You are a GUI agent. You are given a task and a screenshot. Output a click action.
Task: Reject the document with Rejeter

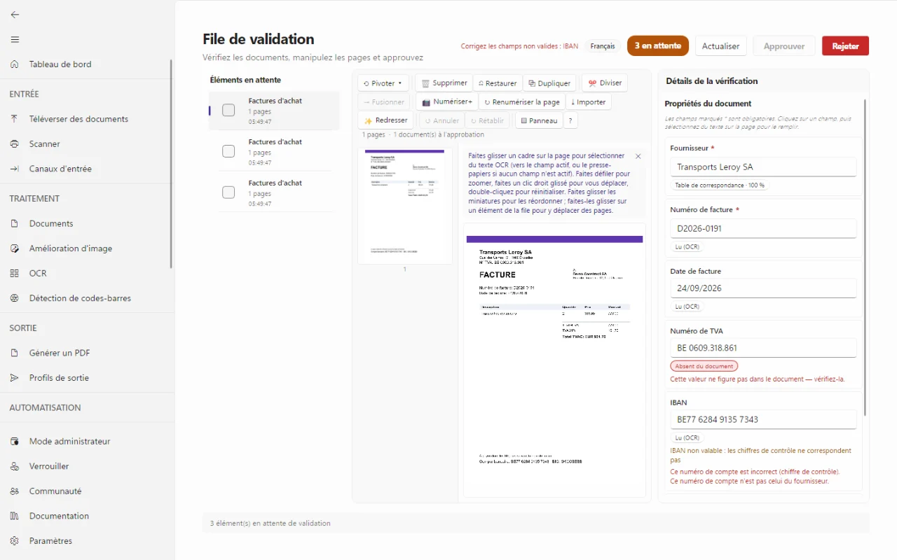click(x=845, y=46)
